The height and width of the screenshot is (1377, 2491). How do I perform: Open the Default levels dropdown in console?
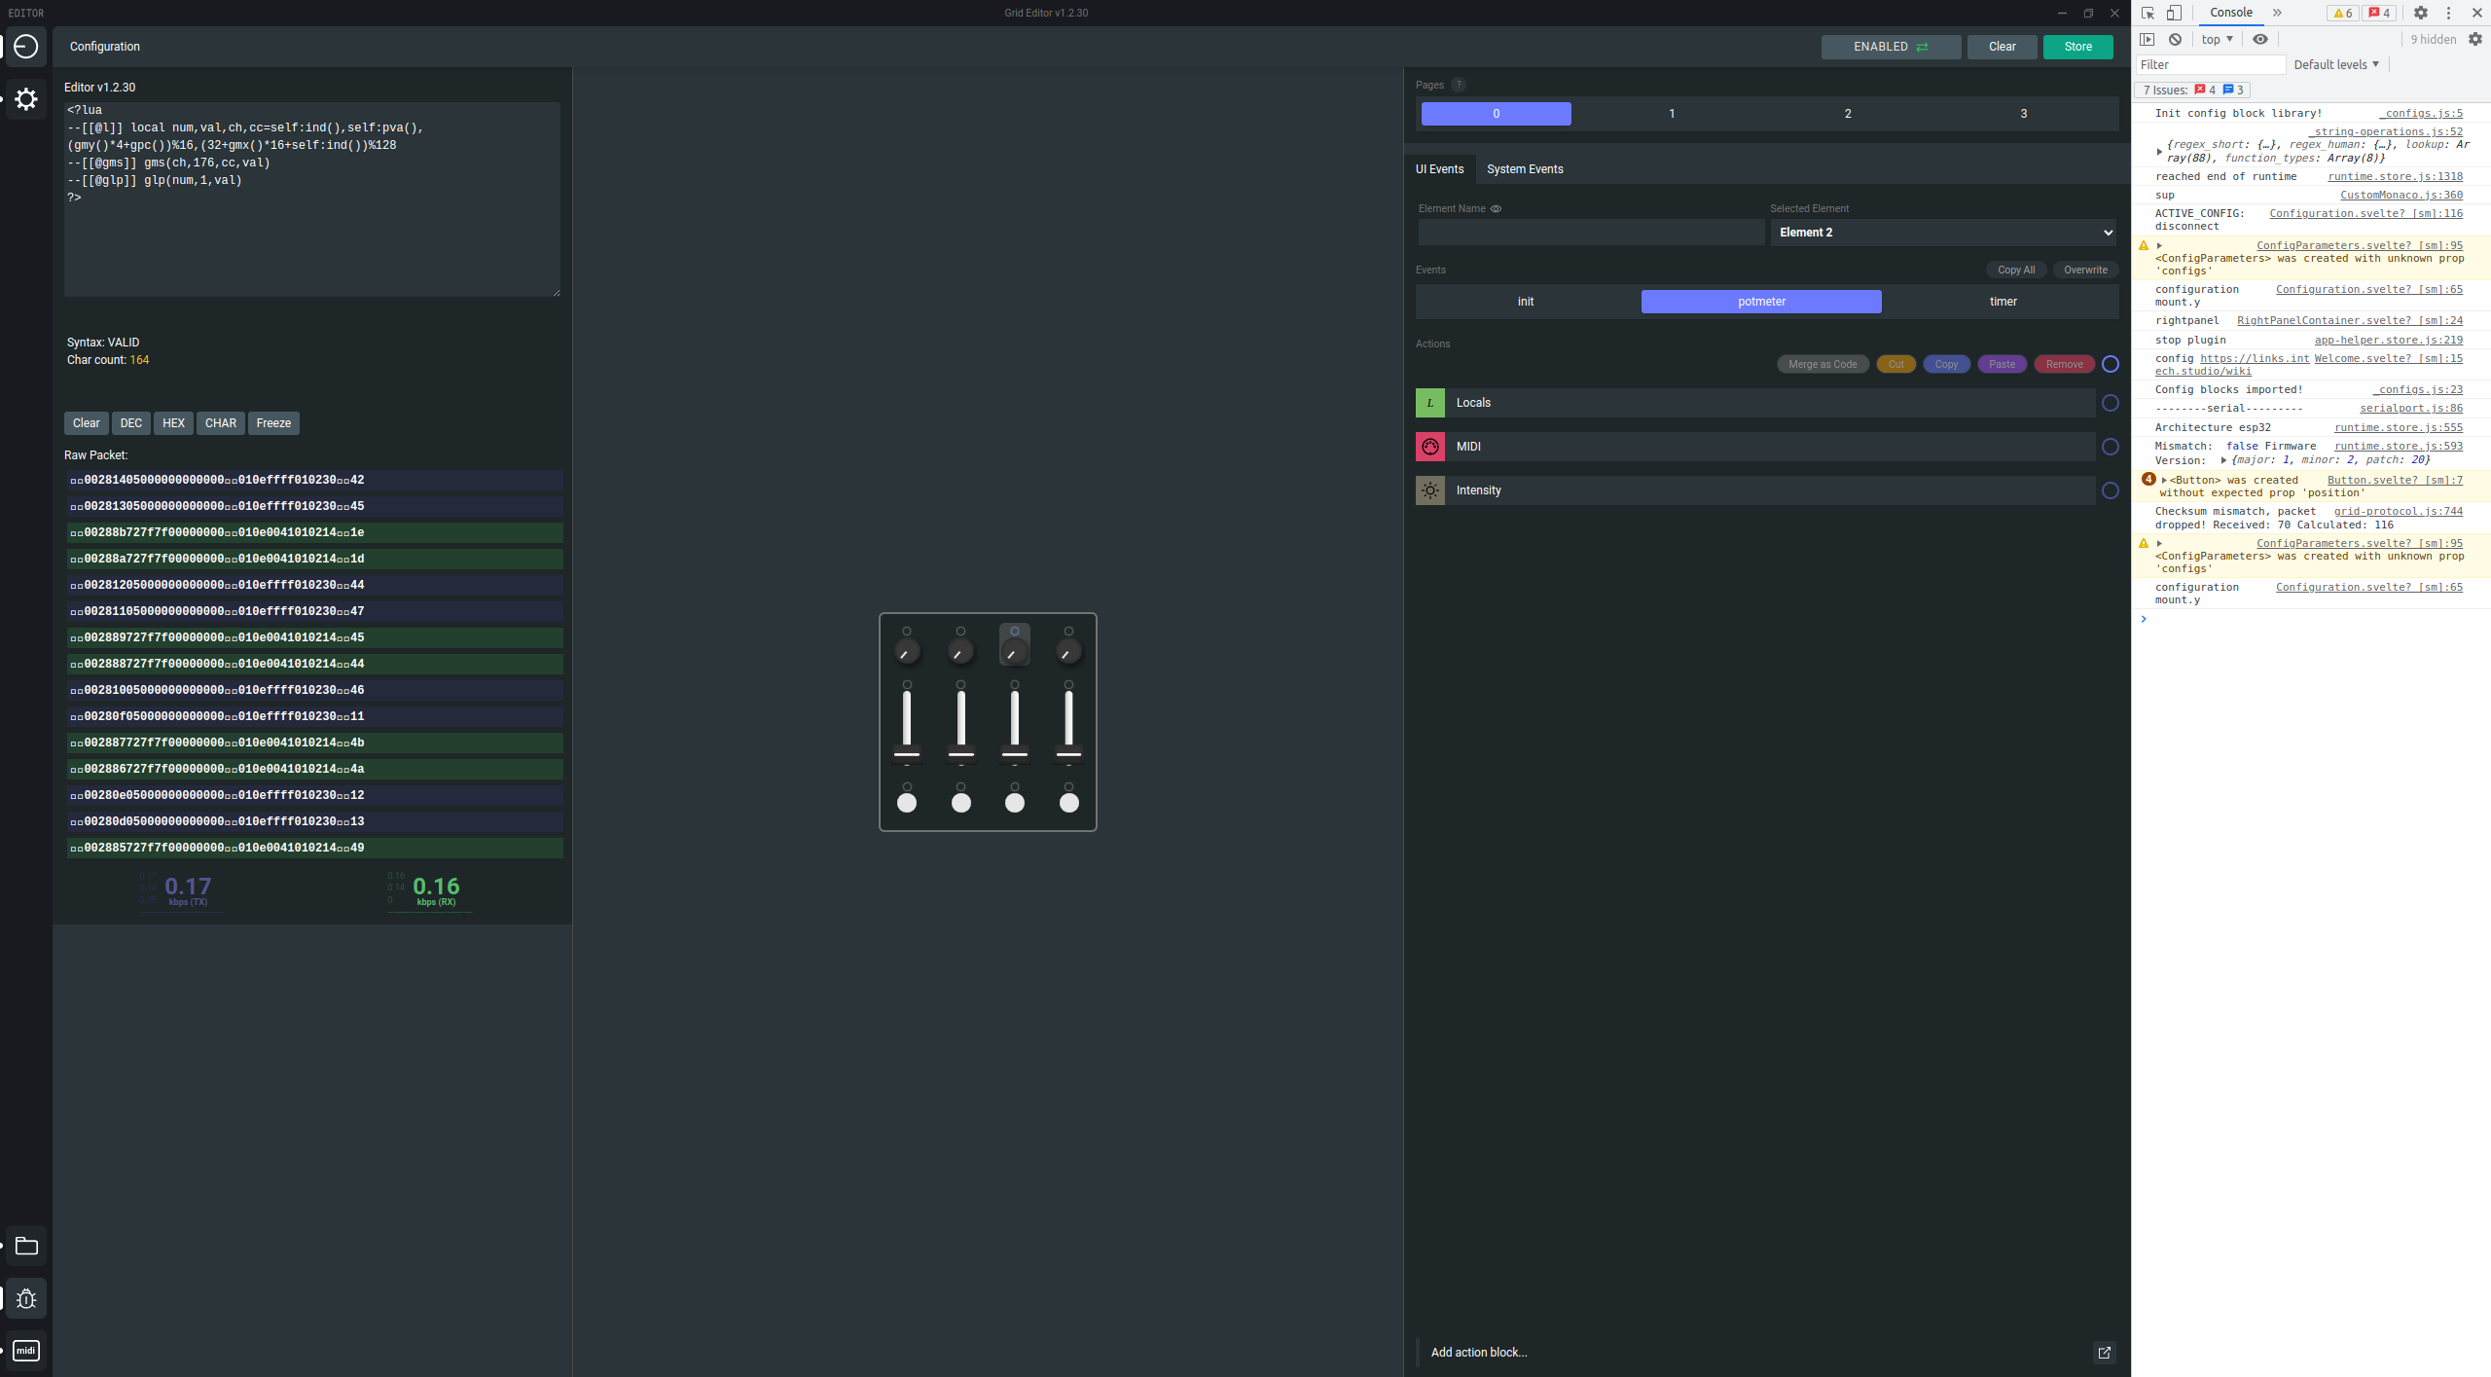(2335, 64)
